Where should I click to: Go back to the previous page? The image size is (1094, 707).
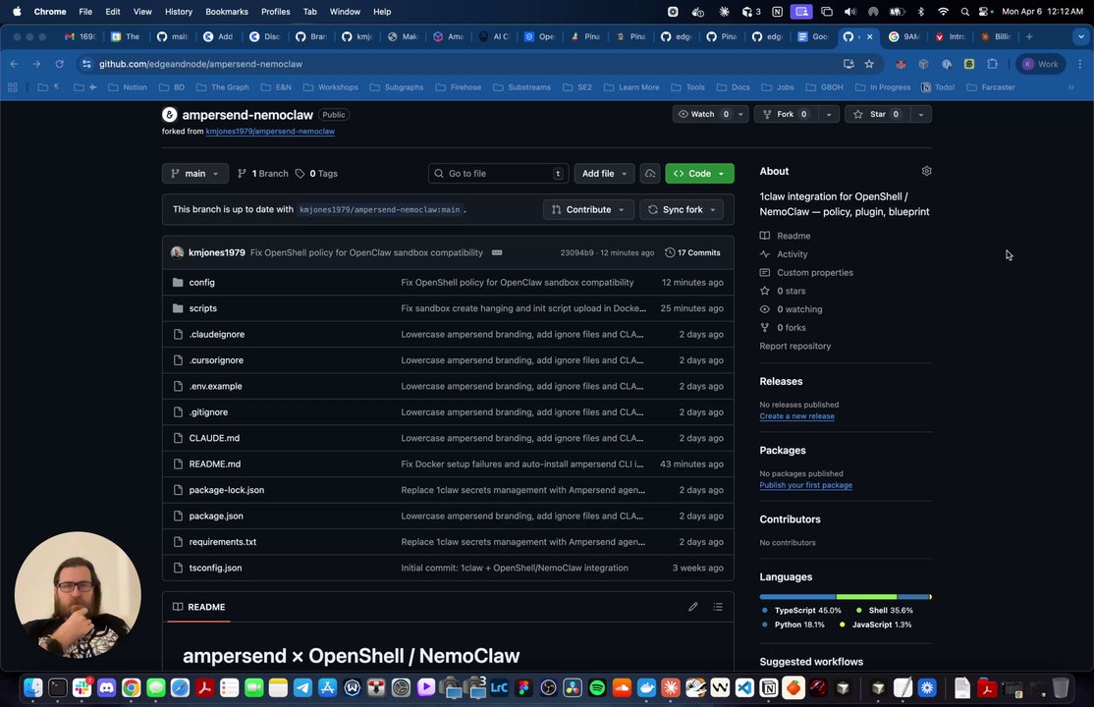point(14,64)
